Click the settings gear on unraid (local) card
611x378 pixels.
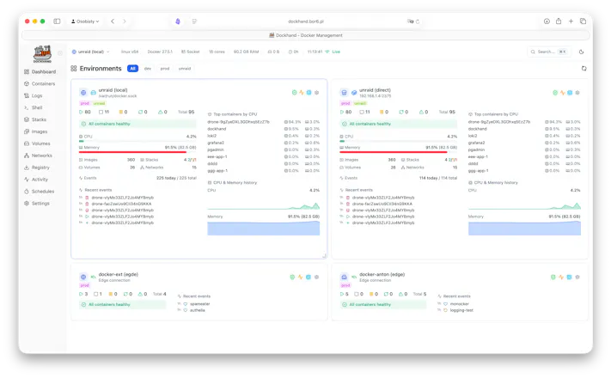pyautogui.click(x=317, y=93)
